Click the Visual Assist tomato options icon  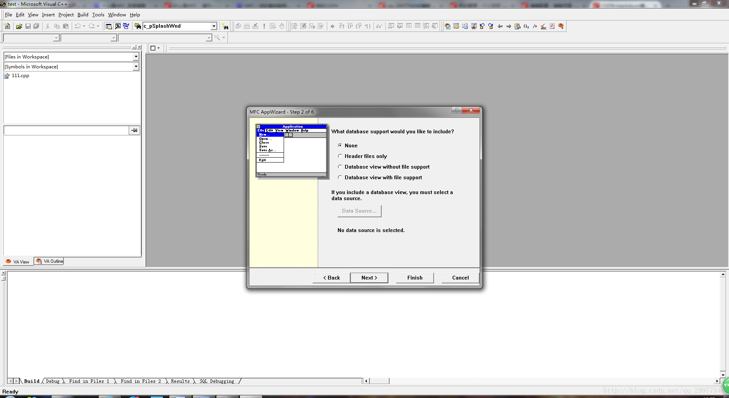point(561,26)
